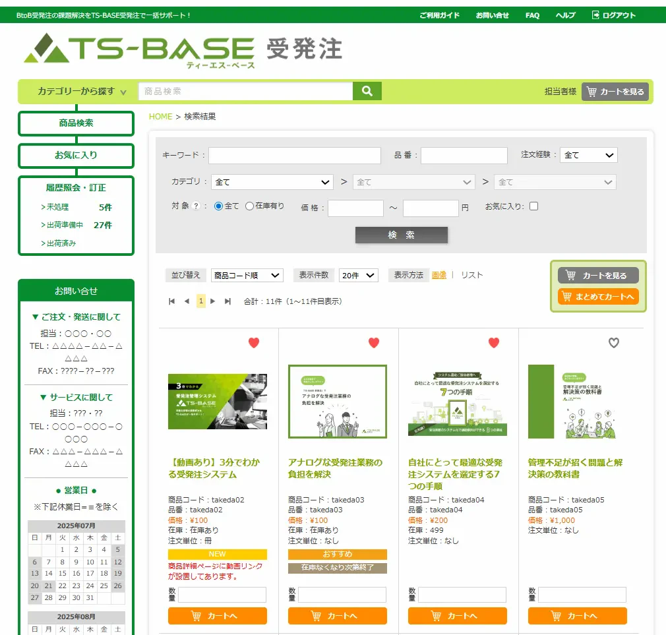Image resolution: width=666 pixels, height=635 pixels.
Task: Jump to last page using pagination icon
Action: (x=228, y=300)
